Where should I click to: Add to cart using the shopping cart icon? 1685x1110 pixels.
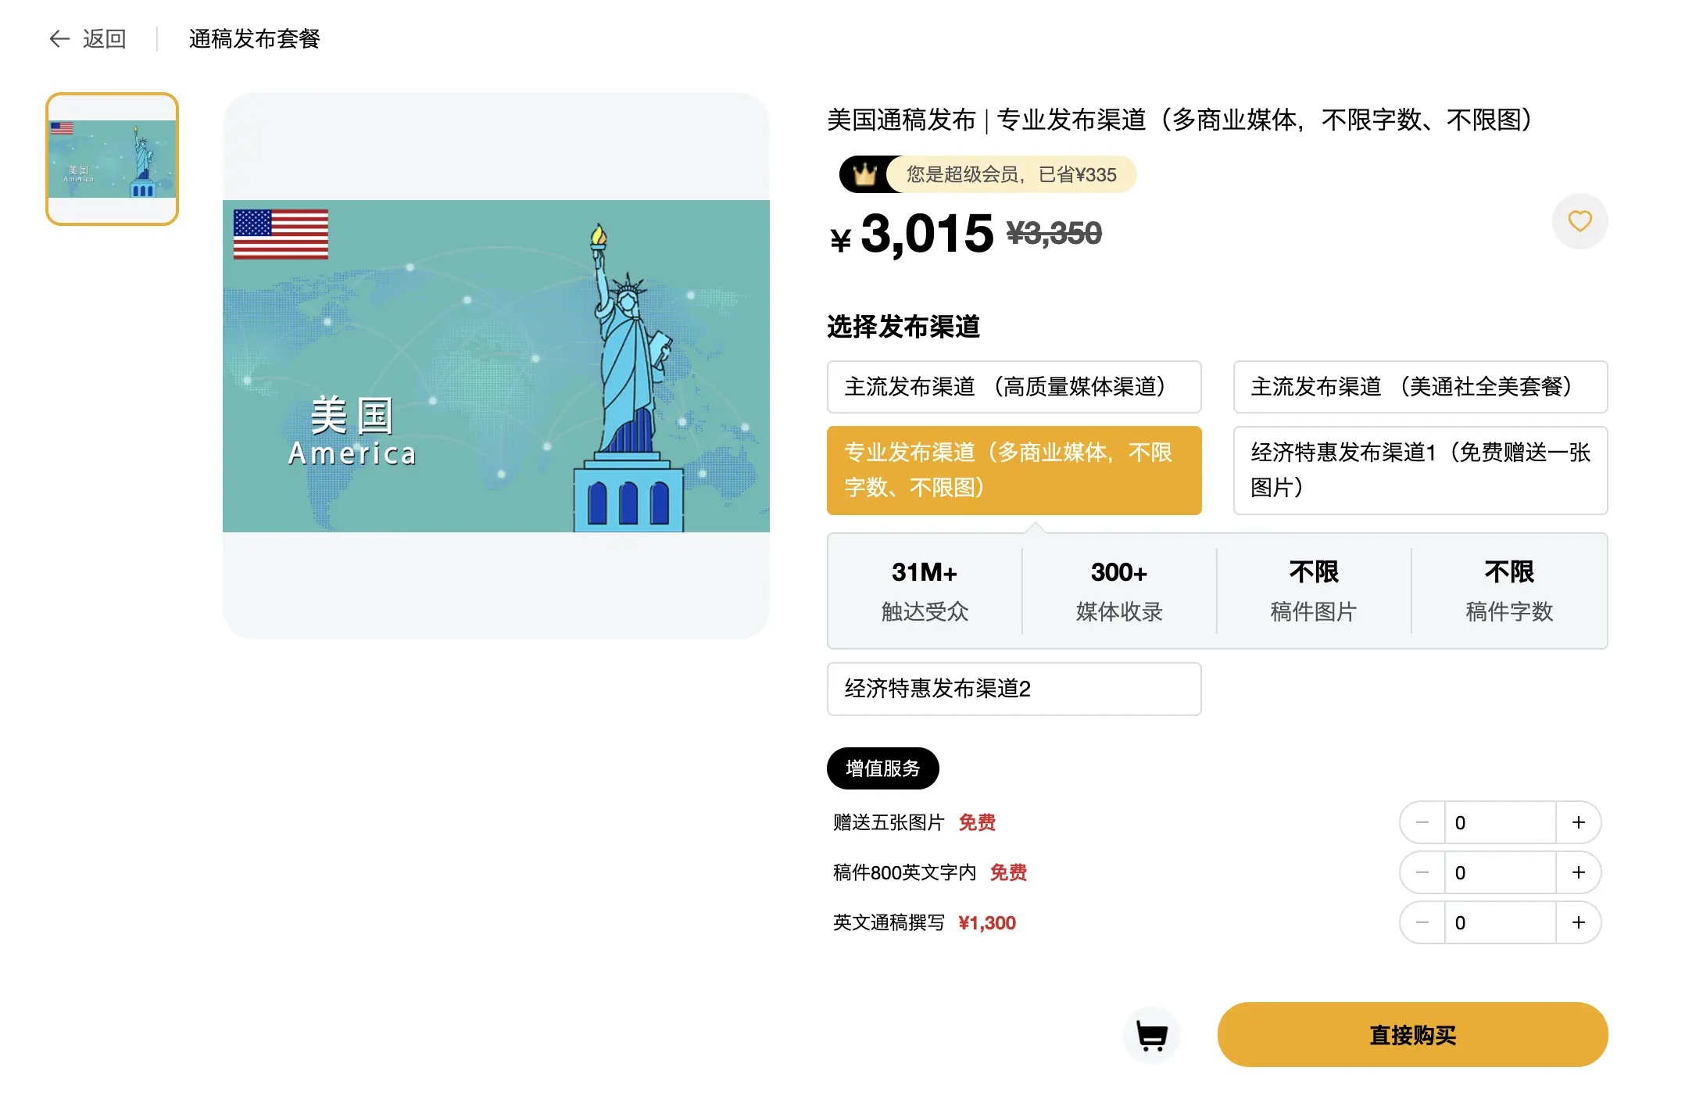(x=1151, y=1036)
